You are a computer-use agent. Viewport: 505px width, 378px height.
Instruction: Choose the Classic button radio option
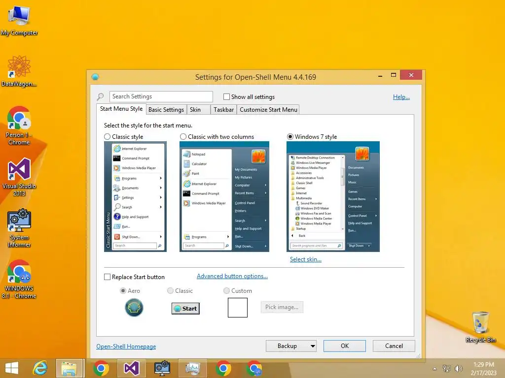tap(170, 290)
